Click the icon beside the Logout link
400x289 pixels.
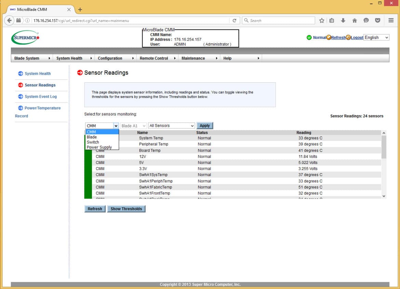click(348, 38)
